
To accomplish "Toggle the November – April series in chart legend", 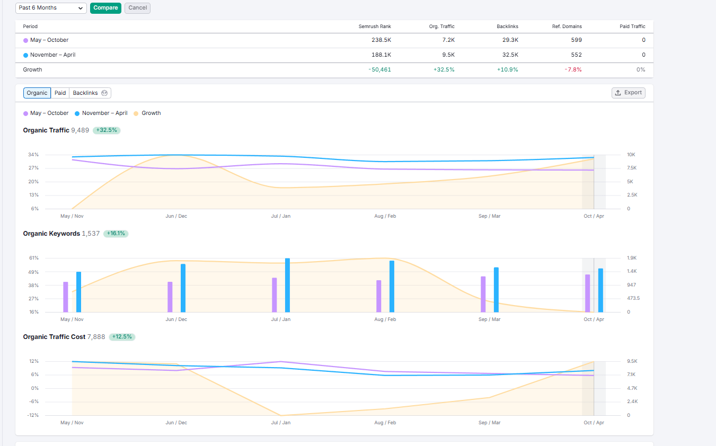I will (x=101, y=113).
